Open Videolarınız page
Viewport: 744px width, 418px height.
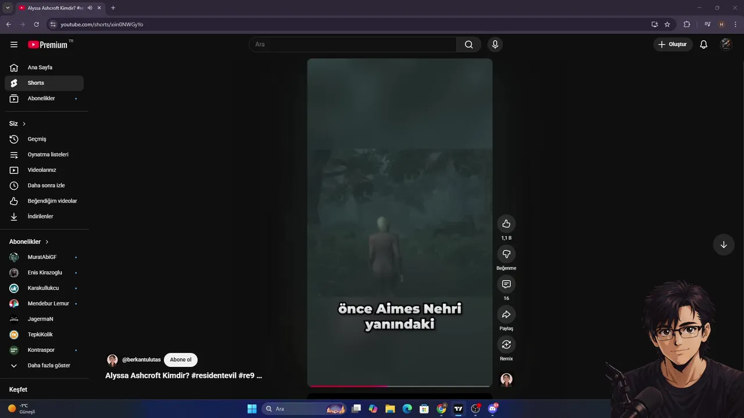coord(44,170)
